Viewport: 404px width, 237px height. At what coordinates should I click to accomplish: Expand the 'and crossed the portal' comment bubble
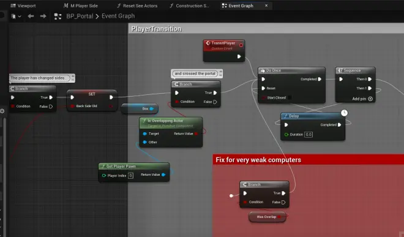coord(220,73)
